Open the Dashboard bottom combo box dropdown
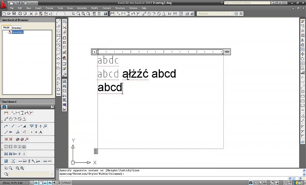The height and width of the screenshot is (185, 306). pos(51,174)
